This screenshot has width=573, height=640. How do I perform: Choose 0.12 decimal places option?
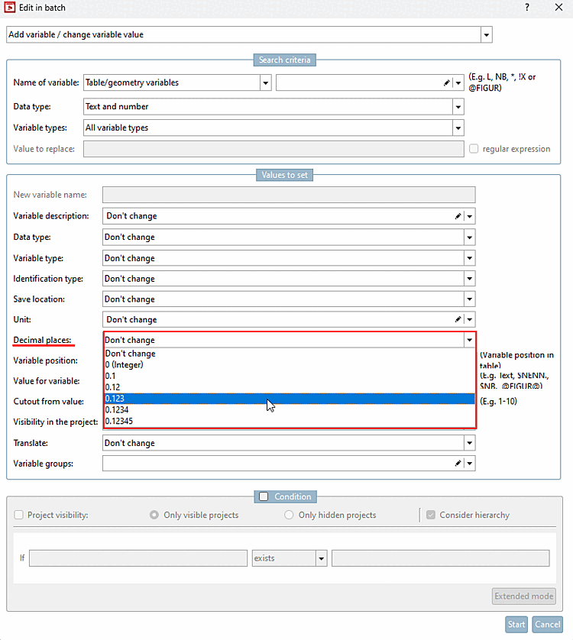tap(290, 387)
